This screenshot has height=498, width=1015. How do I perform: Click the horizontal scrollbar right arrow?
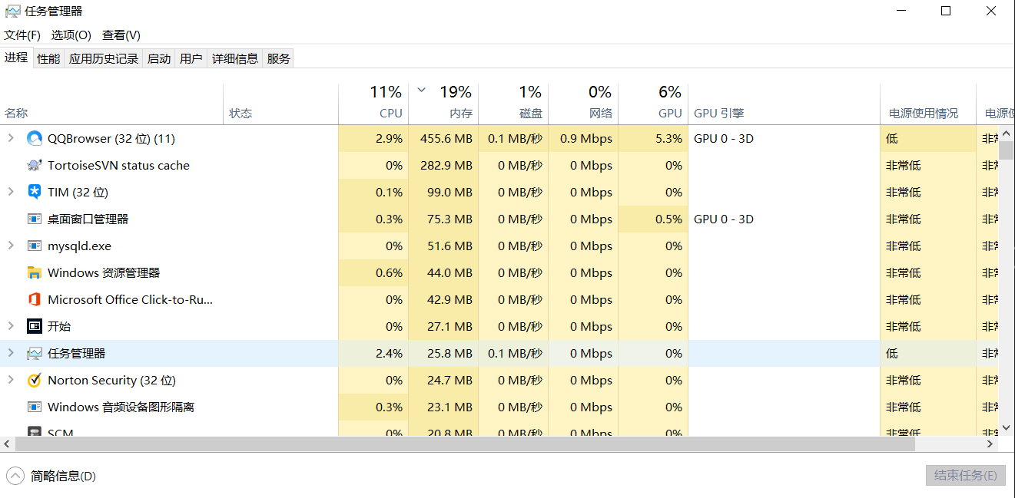pyautogui.click(x=990, y=444)
